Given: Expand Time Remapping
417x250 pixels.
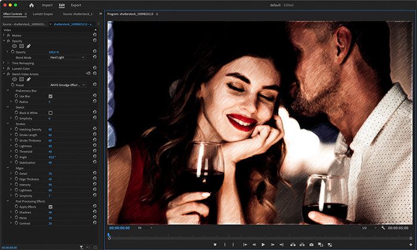Looking at the screenshot, I should pos(4,62).
